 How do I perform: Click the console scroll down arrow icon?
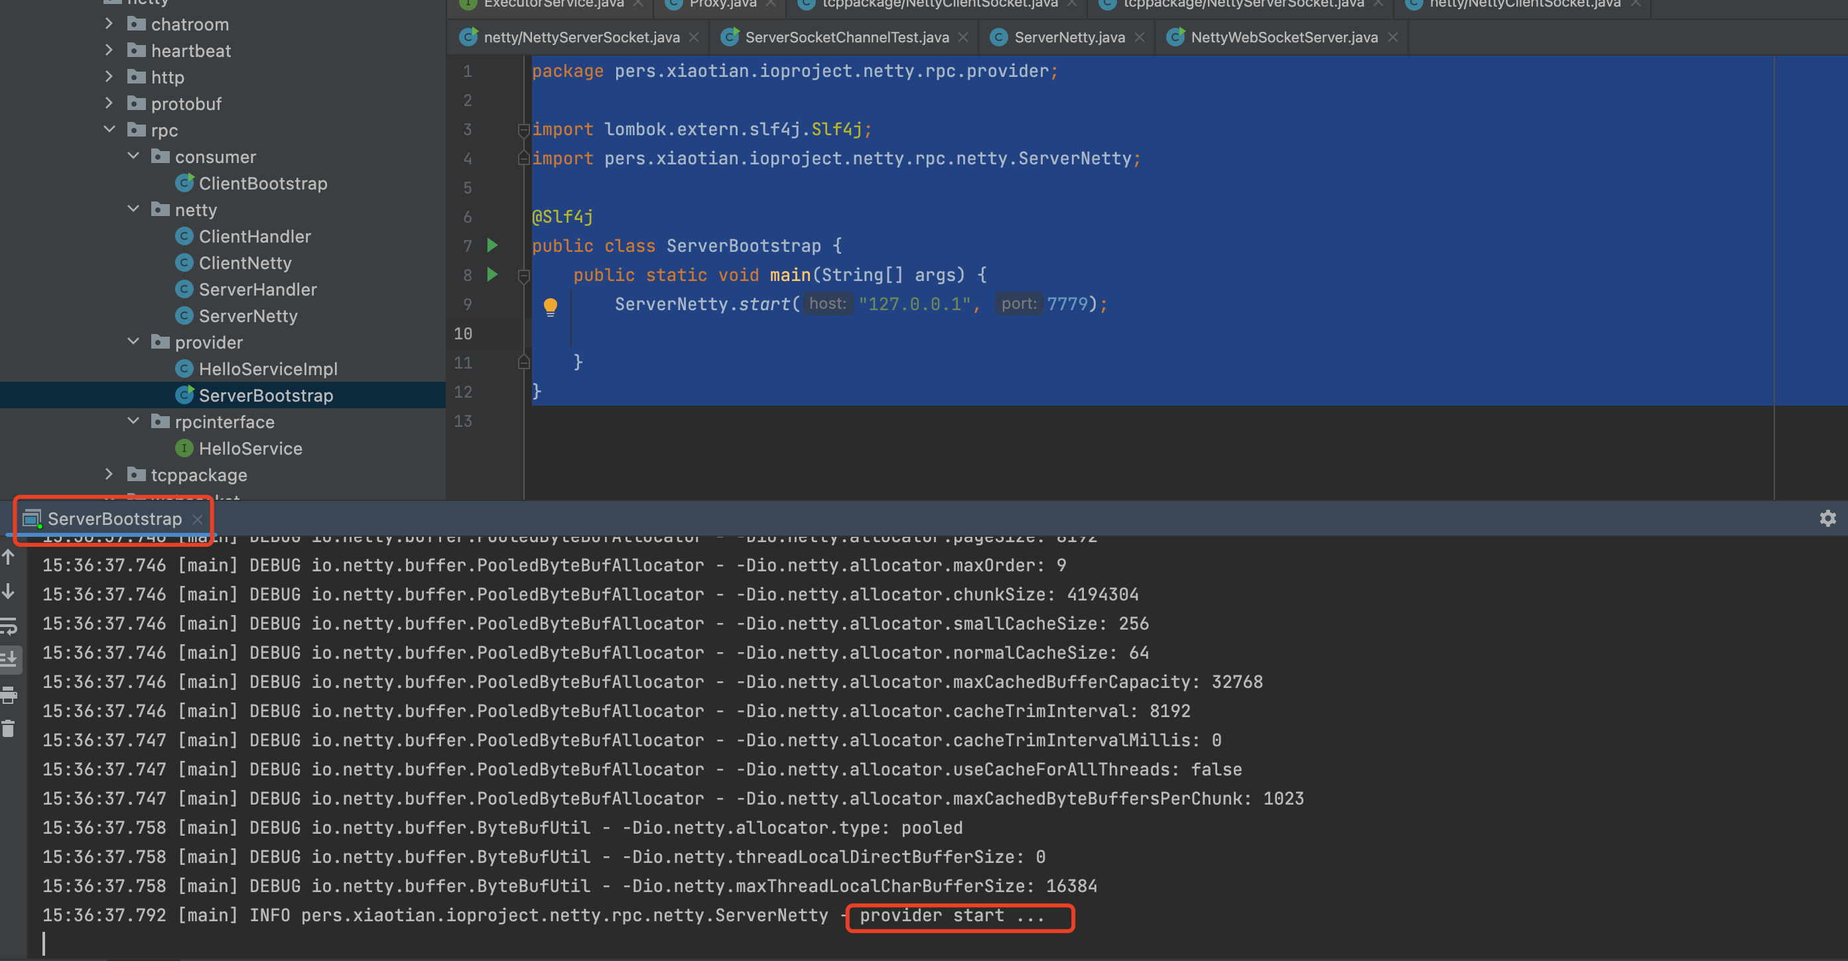pos(9,591)
